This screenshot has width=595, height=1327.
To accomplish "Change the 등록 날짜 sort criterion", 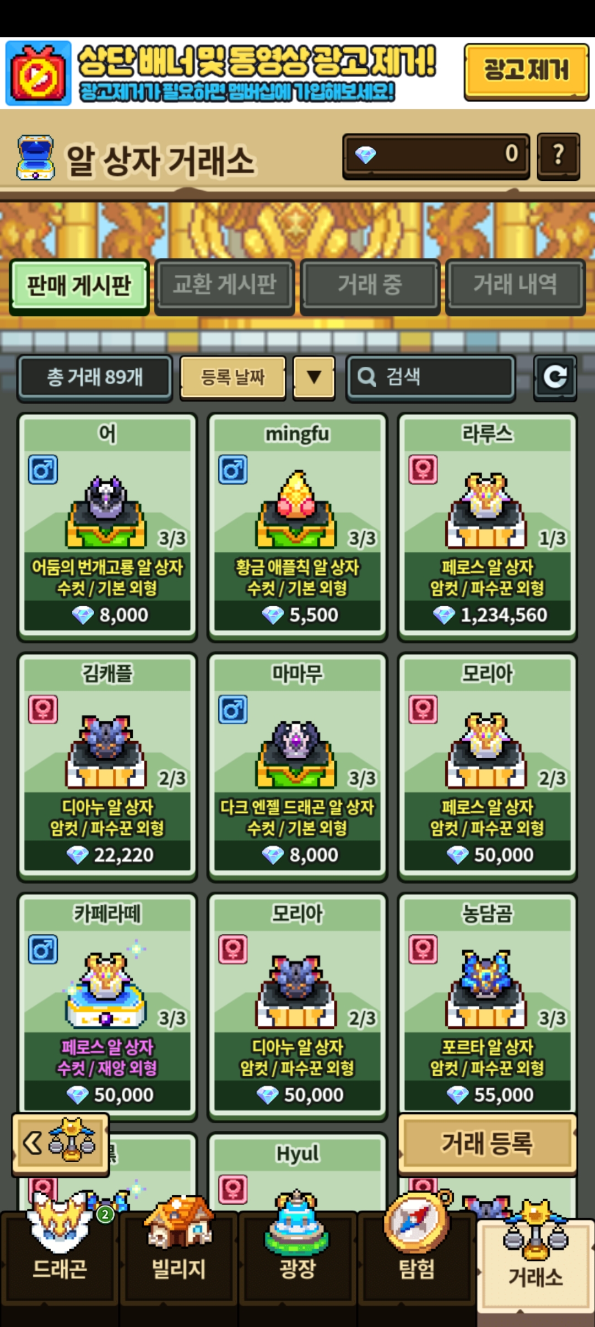I will tap(232, 377).
